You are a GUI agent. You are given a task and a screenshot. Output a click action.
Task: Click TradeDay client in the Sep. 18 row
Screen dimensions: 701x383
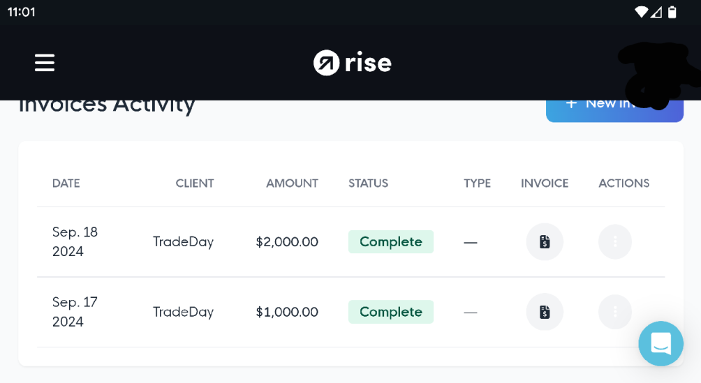[x=184, y=242]
